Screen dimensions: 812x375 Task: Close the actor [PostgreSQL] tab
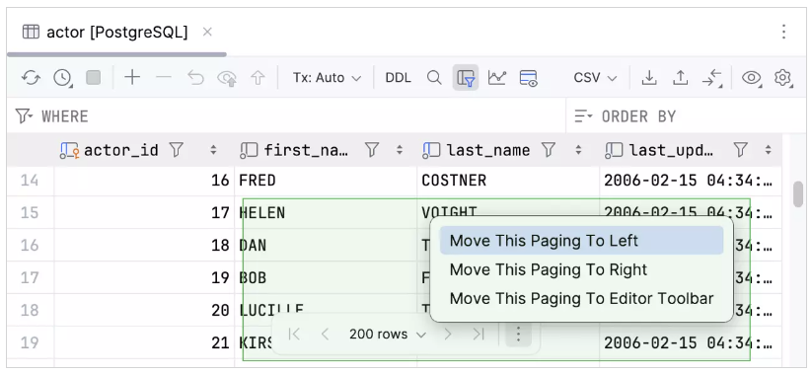[x=207, y=33]
